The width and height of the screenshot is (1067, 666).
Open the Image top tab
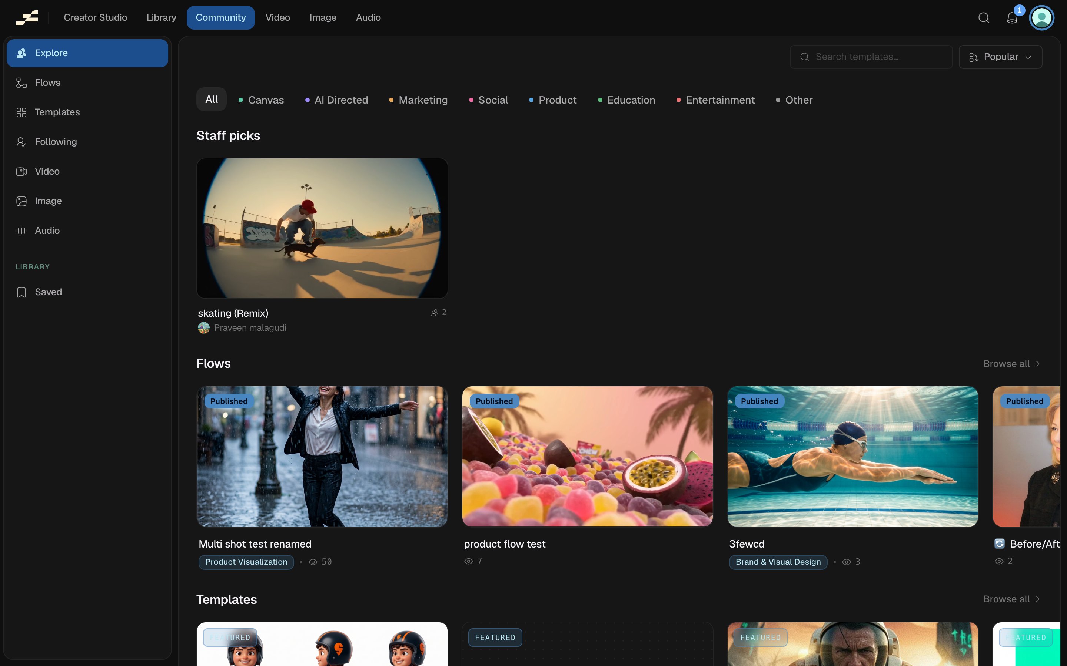point(323,18)
